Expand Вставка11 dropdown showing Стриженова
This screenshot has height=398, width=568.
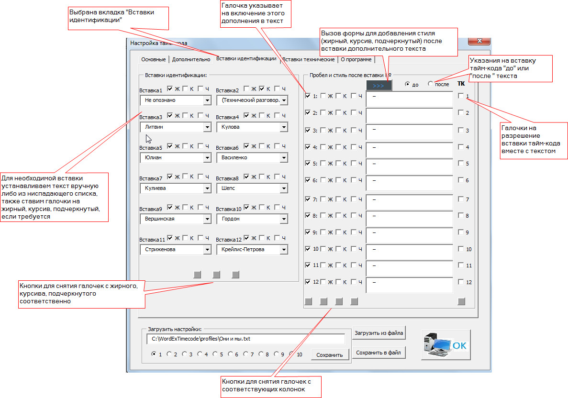pyautogui.click(x=207, y=250)
